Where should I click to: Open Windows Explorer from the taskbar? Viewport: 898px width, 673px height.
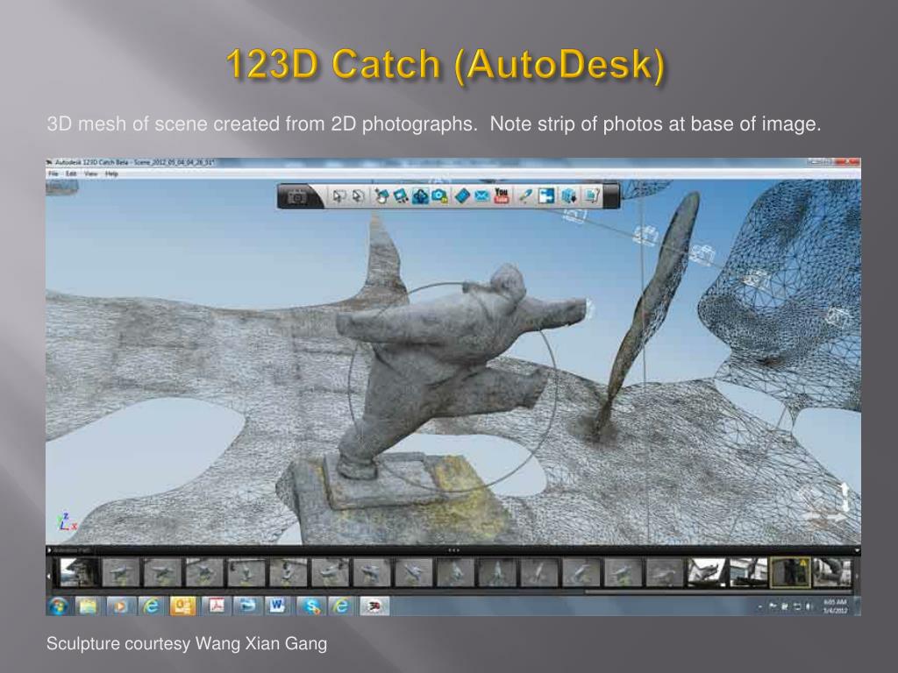(x=88, y=606)
